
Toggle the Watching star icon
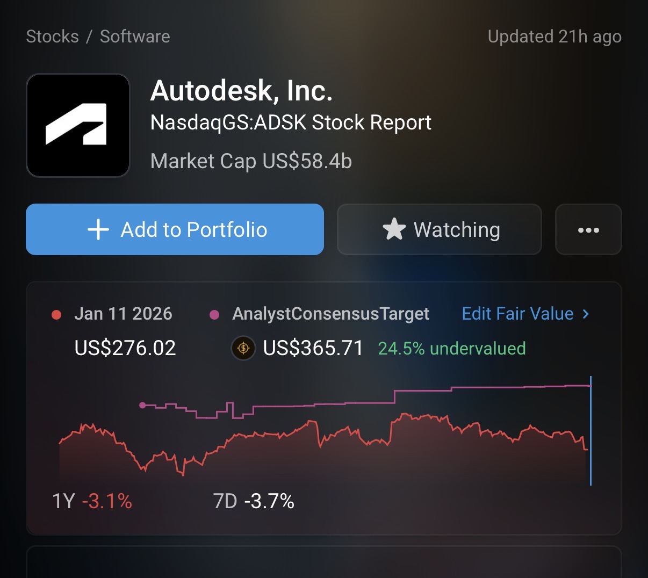[x=394, y=229]
